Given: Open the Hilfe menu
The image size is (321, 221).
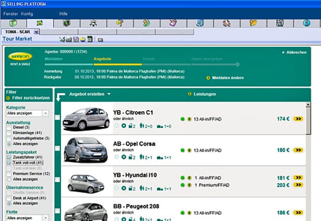Looking at the screenshot, I should pyautogui.click(x=63, y=14).
